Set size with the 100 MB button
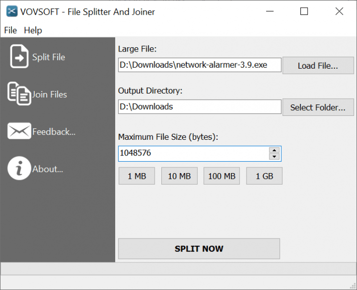Viewport: 357px width, 290px height. coord(222,176)
